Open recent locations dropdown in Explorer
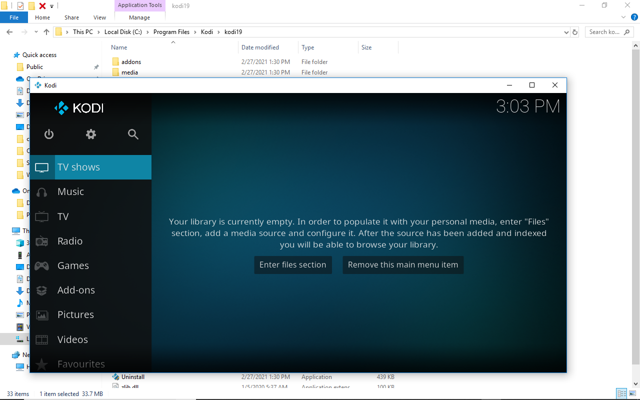Screen dimensions: 640x400 (x=35, y=32)
